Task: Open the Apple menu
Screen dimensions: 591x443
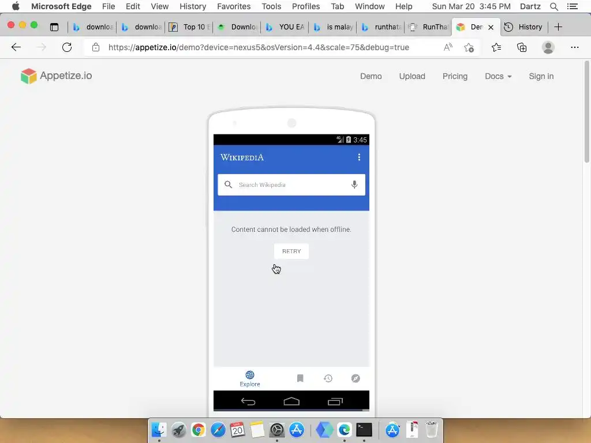Action: click(16, 6)
